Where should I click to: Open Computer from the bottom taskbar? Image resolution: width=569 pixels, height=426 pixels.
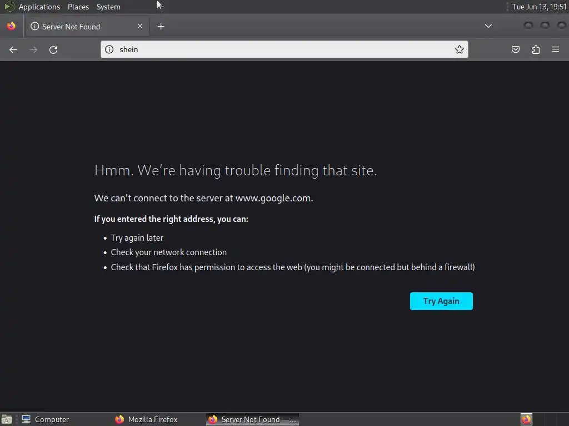(46, 419)
